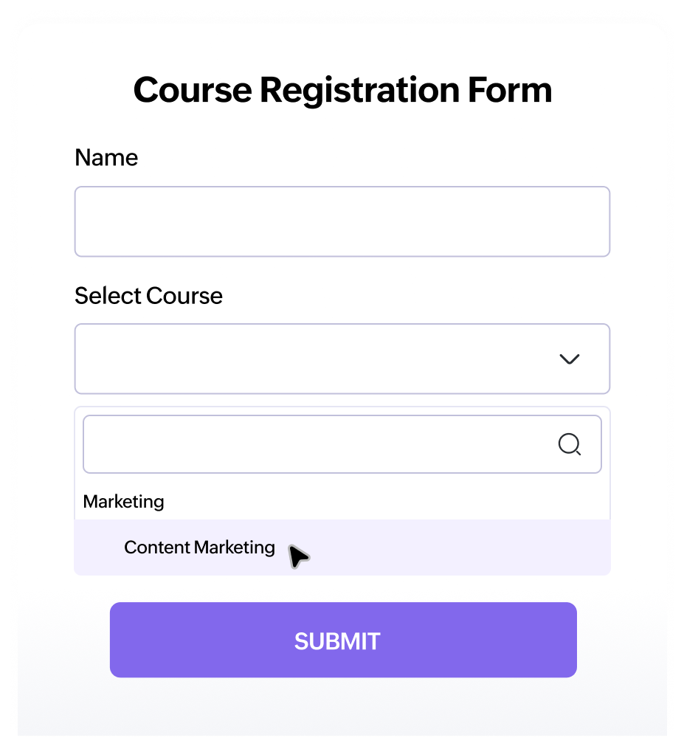Image resolution: width=684 pixels, height=746 pixels.
Task: Click the course search box
Action: [317, 444]
